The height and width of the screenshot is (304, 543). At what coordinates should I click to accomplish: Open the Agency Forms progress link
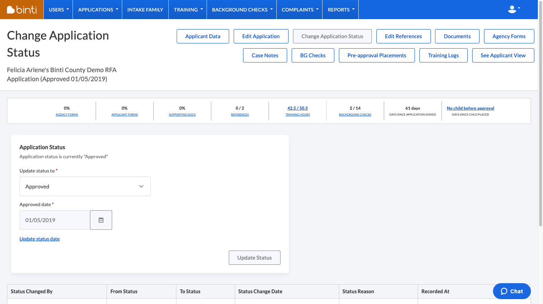click(x=67, y=115)
